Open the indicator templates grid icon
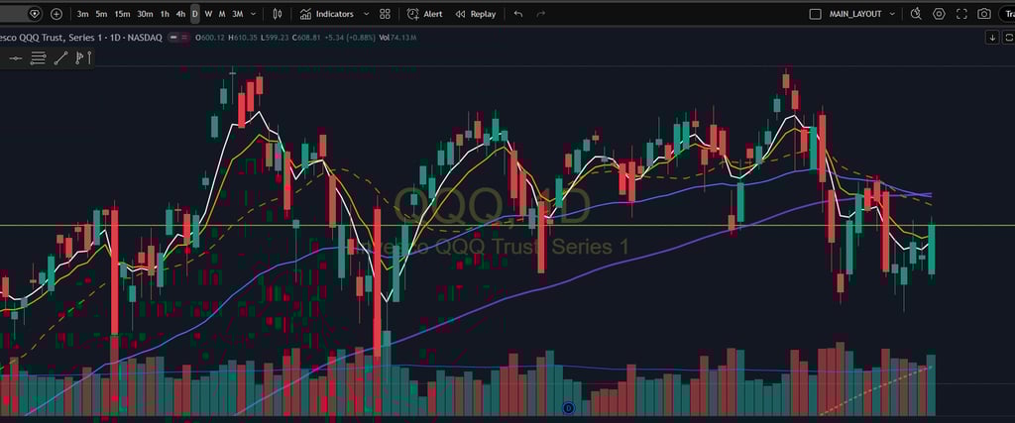 (x=385, y=14)
